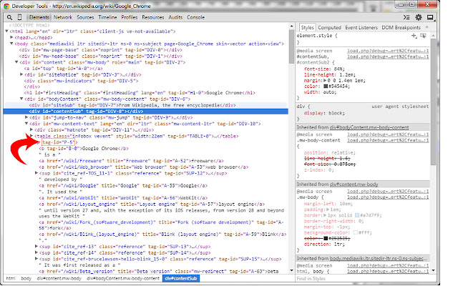Switch to the Computed sidebar tab
Viewport: 458px width, 286px height.
[329, 27]
